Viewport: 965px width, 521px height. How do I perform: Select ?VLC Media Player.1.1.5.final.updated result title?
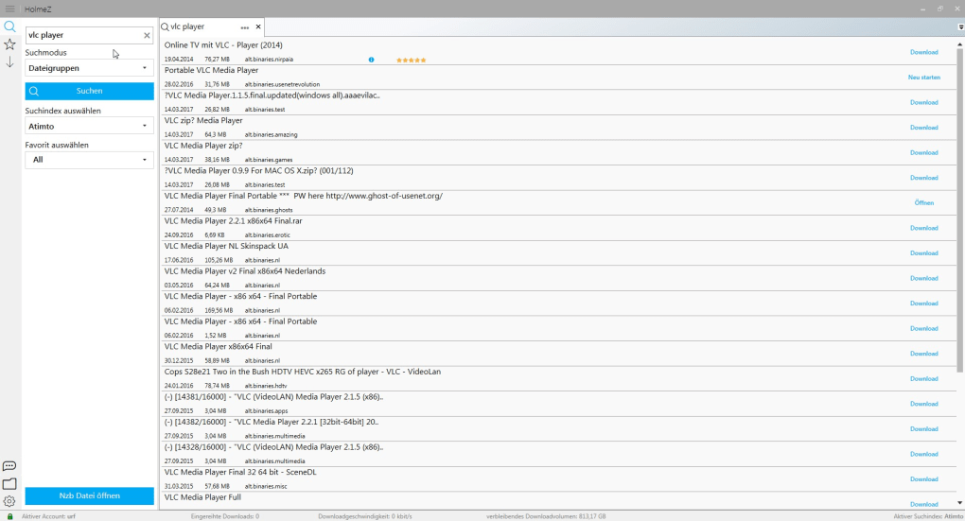[272, 96]
